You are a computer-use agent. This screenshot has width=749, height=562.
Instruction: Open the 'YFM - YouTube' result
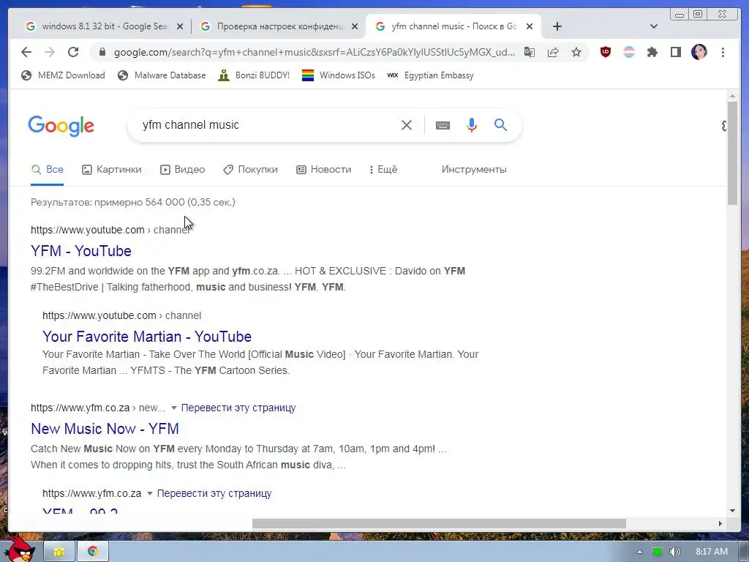81,251
